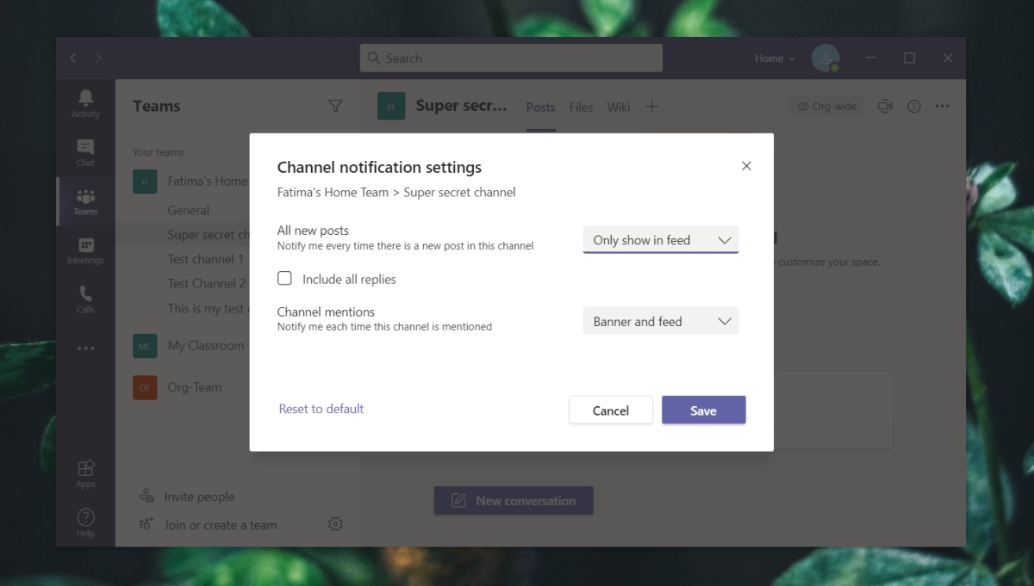Click the Super secret channel avatar in header
The height and width of the screenshot is (586, 1034).
[x=391, y=106]
